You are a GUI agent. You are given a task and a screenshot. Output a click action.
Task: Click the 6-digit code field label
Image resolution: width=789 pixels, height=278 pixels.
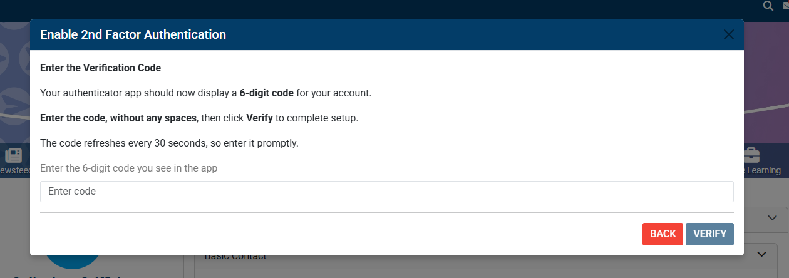[x=128, y=168]
